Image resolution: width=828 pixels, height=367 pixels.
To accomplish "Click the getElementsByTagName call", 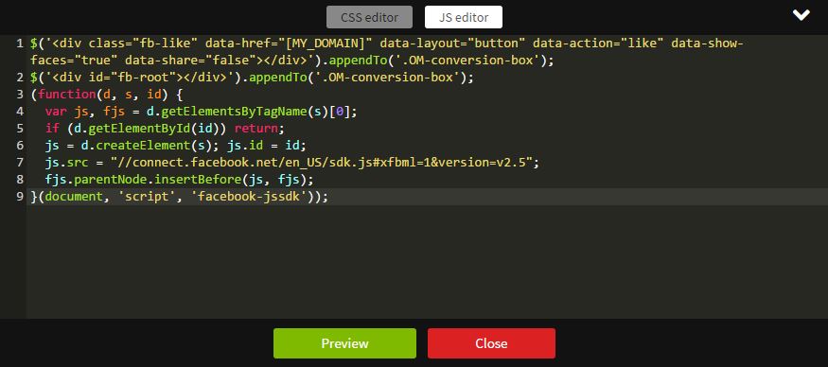I will point(234,112).
